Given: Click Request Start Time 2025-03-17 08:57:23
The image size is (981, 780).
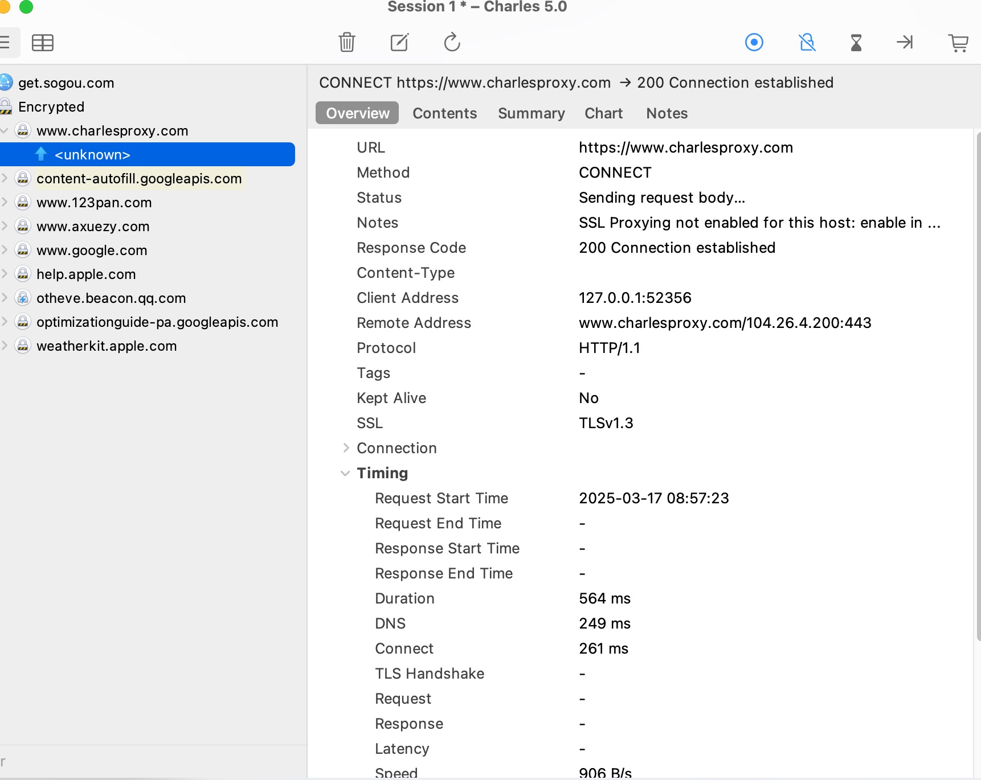Looking at the screenshot, I should click(654, 498).
